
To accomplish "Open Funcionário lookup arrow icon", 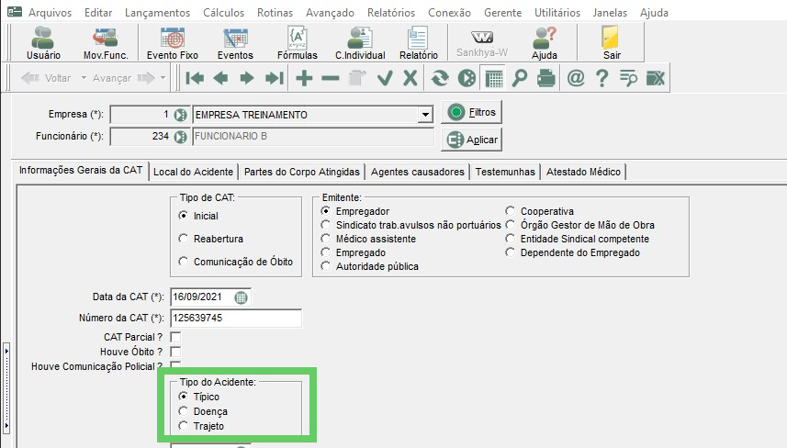I will (x=180, y=137).
